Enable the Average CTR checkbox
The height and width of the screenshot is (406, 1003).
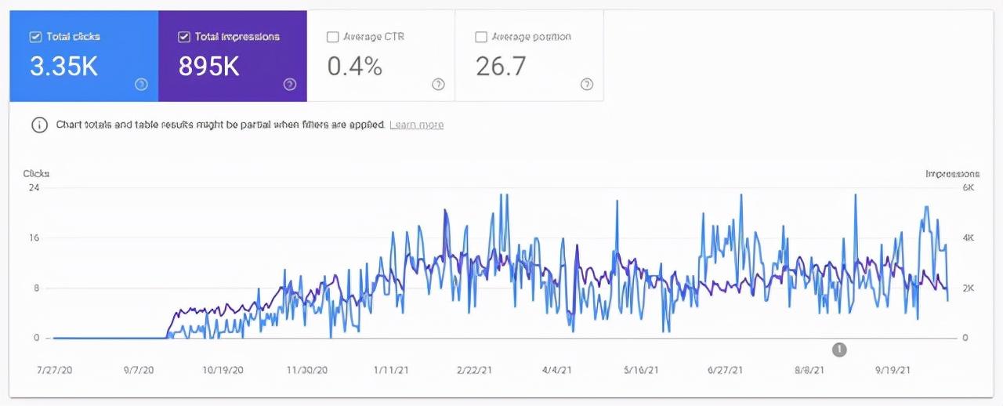pos(332,37)
